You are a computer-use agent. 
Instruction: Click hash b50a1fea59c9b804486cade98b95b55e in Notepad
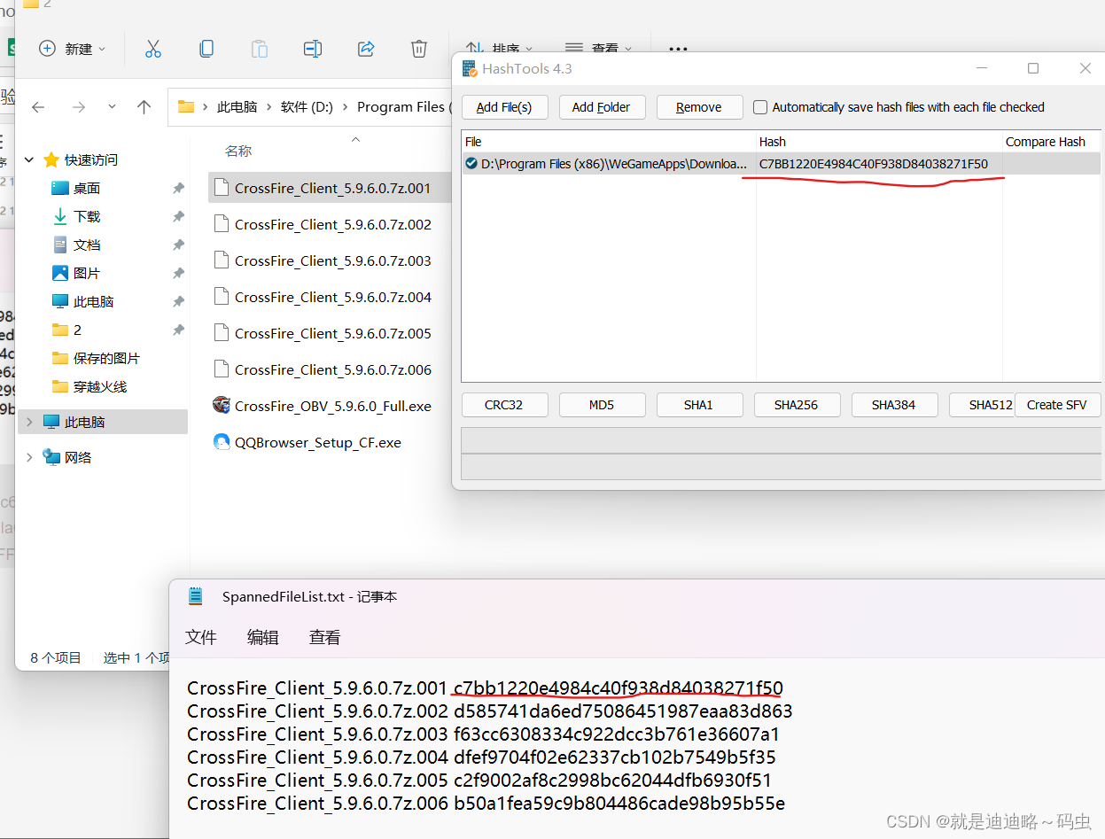pos(619,803)
